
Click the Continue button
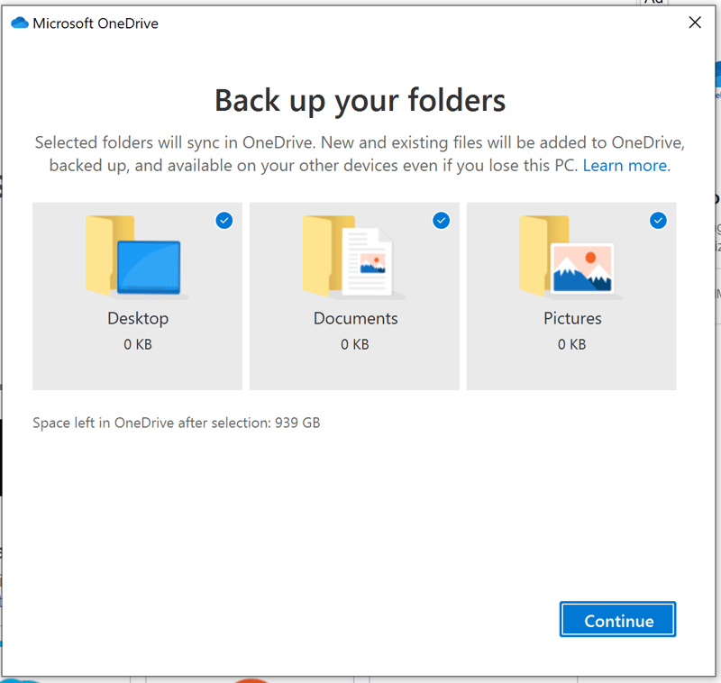pyautogui.click(x=617, y=619)
